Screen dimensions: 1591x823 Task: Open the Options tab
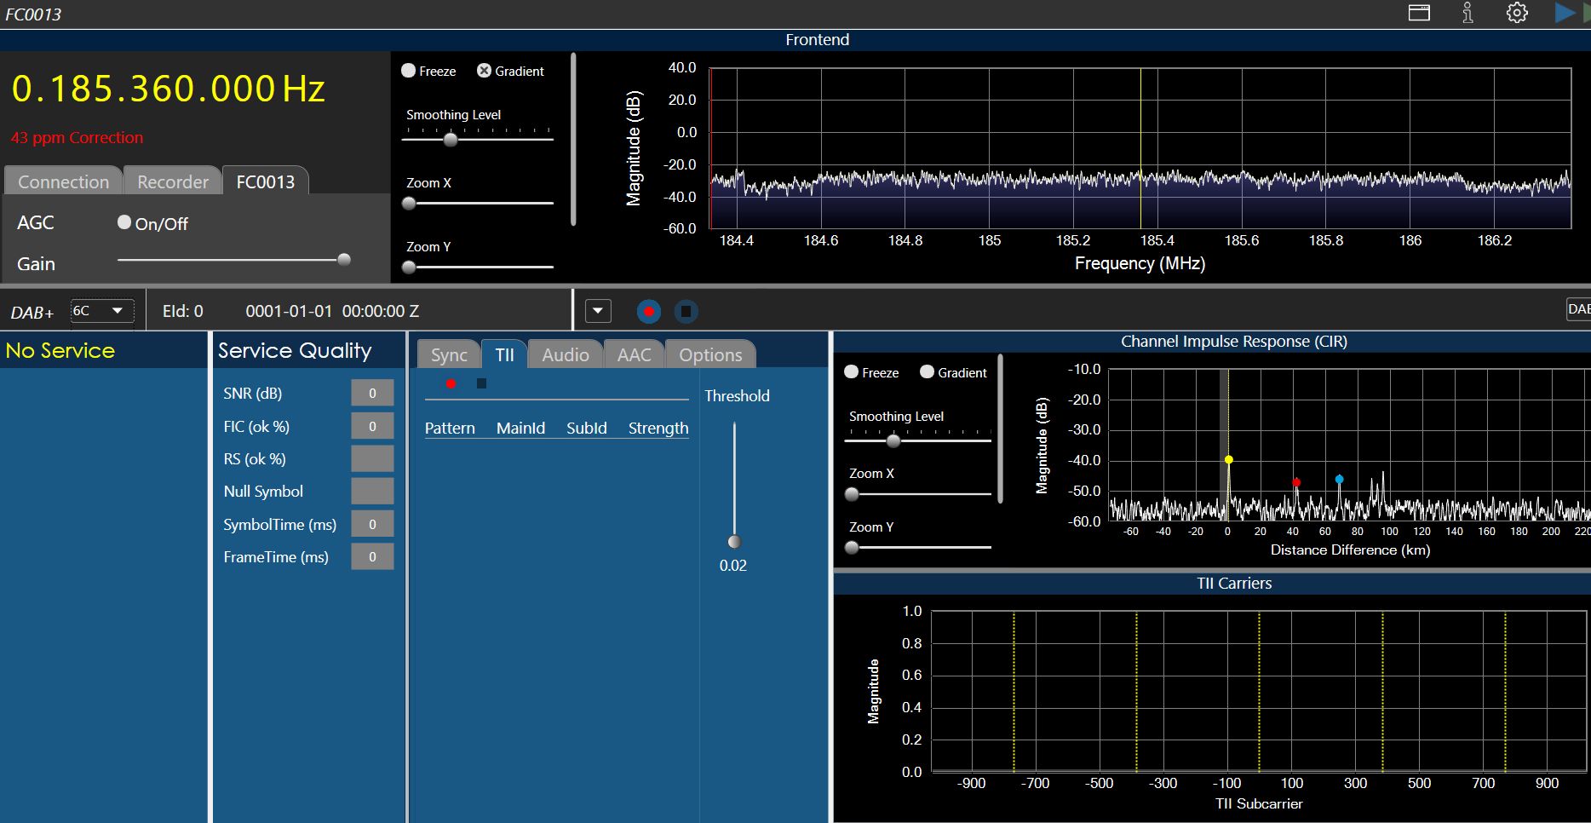pyautogui.click(x=710, y=354)
